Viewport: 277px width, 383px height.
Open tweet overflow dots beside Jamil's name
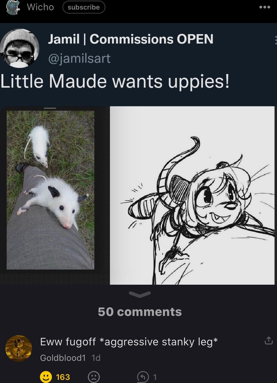click(275, 40)
